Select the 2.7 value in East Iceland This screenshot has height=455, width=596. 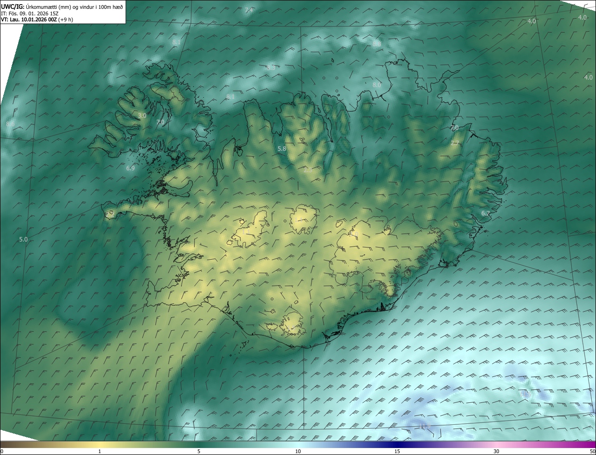[455, 143]
